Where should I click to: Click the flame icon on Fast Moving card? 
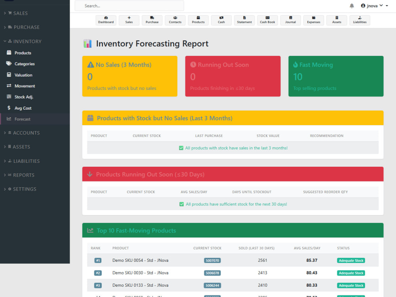[x=295, y=65]
